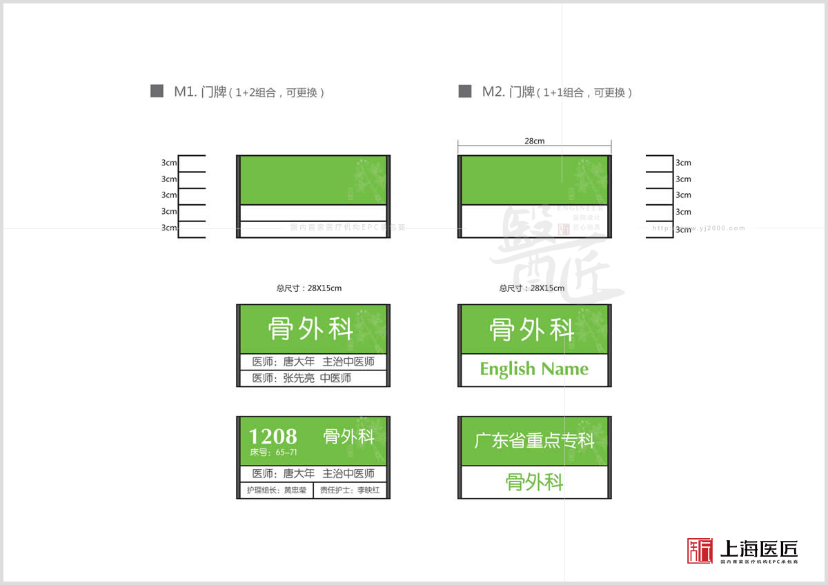Screen dimensions: 828x585
Task: Select the 护理组长：黄忠莹 cell
Action: click(276, 490)
